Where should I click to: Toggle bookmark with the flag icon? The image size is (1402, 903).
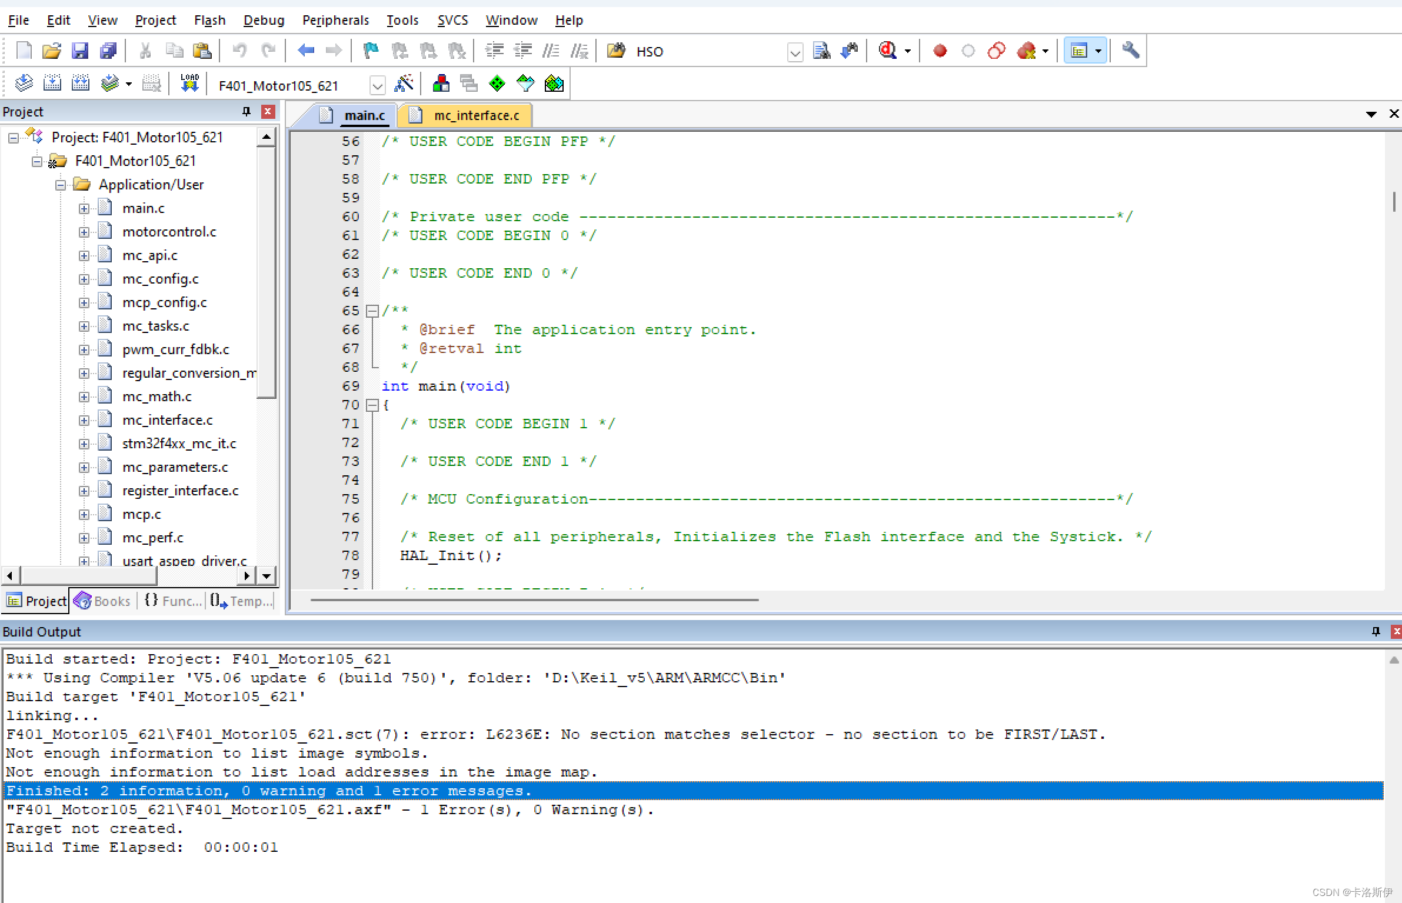(x=371, y=51)
